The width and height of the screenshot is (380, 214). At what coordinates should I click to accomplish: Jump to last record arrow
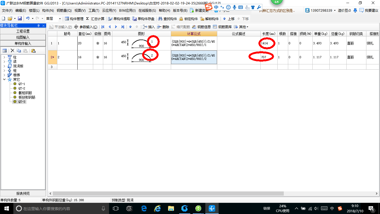coord(123,27)
